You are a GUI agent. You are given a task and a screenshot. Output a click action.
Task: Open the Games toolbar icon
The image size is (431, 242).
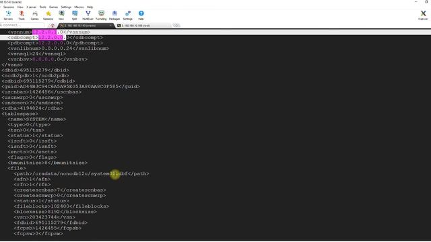pos(34,15)
